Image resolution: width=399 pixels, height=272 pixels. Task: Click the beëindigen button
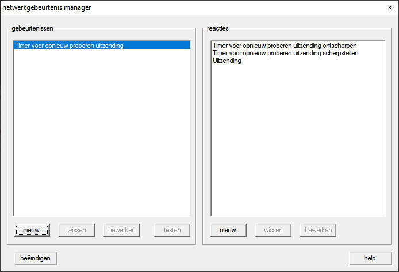click(36, 258)
